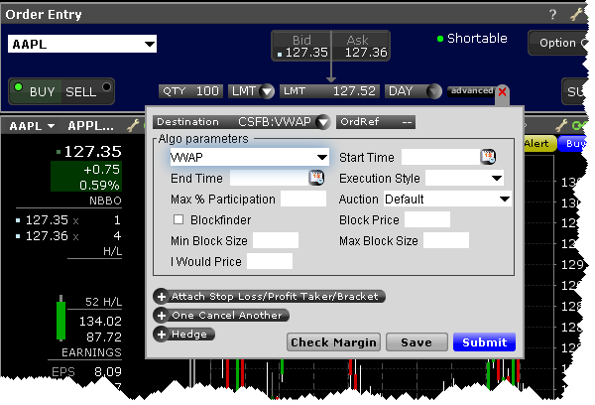This screenshot has width=595, height=405.
Task: Expand the One Cancel Another section
Action: pos(161,315)
